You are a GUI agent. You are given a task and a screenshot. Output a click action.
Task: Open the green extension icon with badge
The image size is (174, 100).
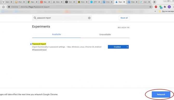(x=161, y=7)
